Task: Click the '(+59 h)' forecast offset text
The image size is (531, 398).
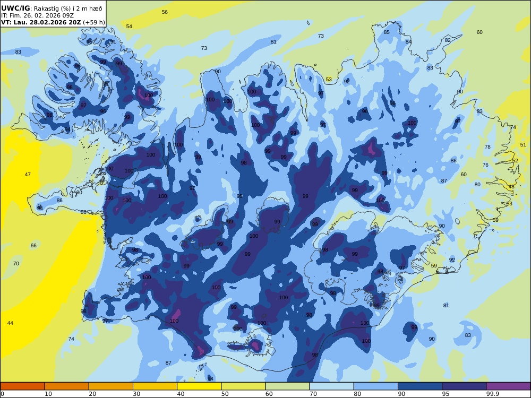Action: coord(94,22)
